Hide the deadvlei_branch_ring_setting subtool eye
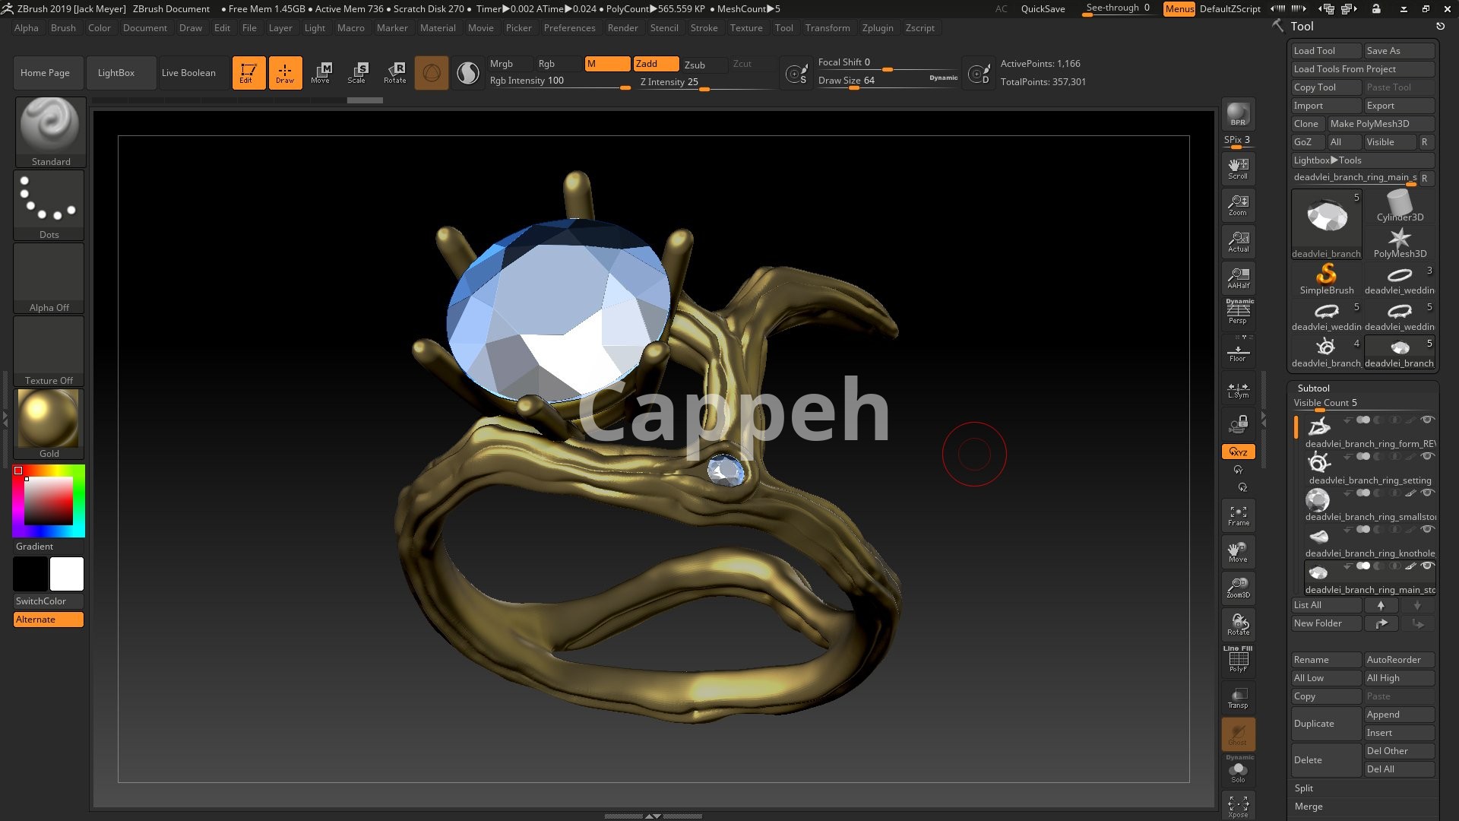The height and width of the screenshot is (821, 1459). [1427, 457]
